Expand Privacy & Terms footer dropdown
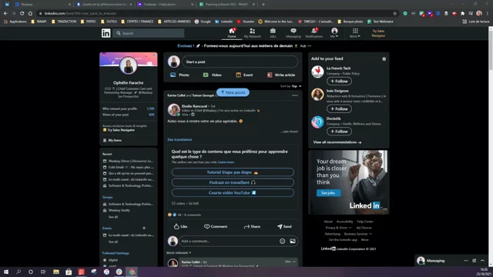This screenshot has height=277, width=493. [339, 228]
